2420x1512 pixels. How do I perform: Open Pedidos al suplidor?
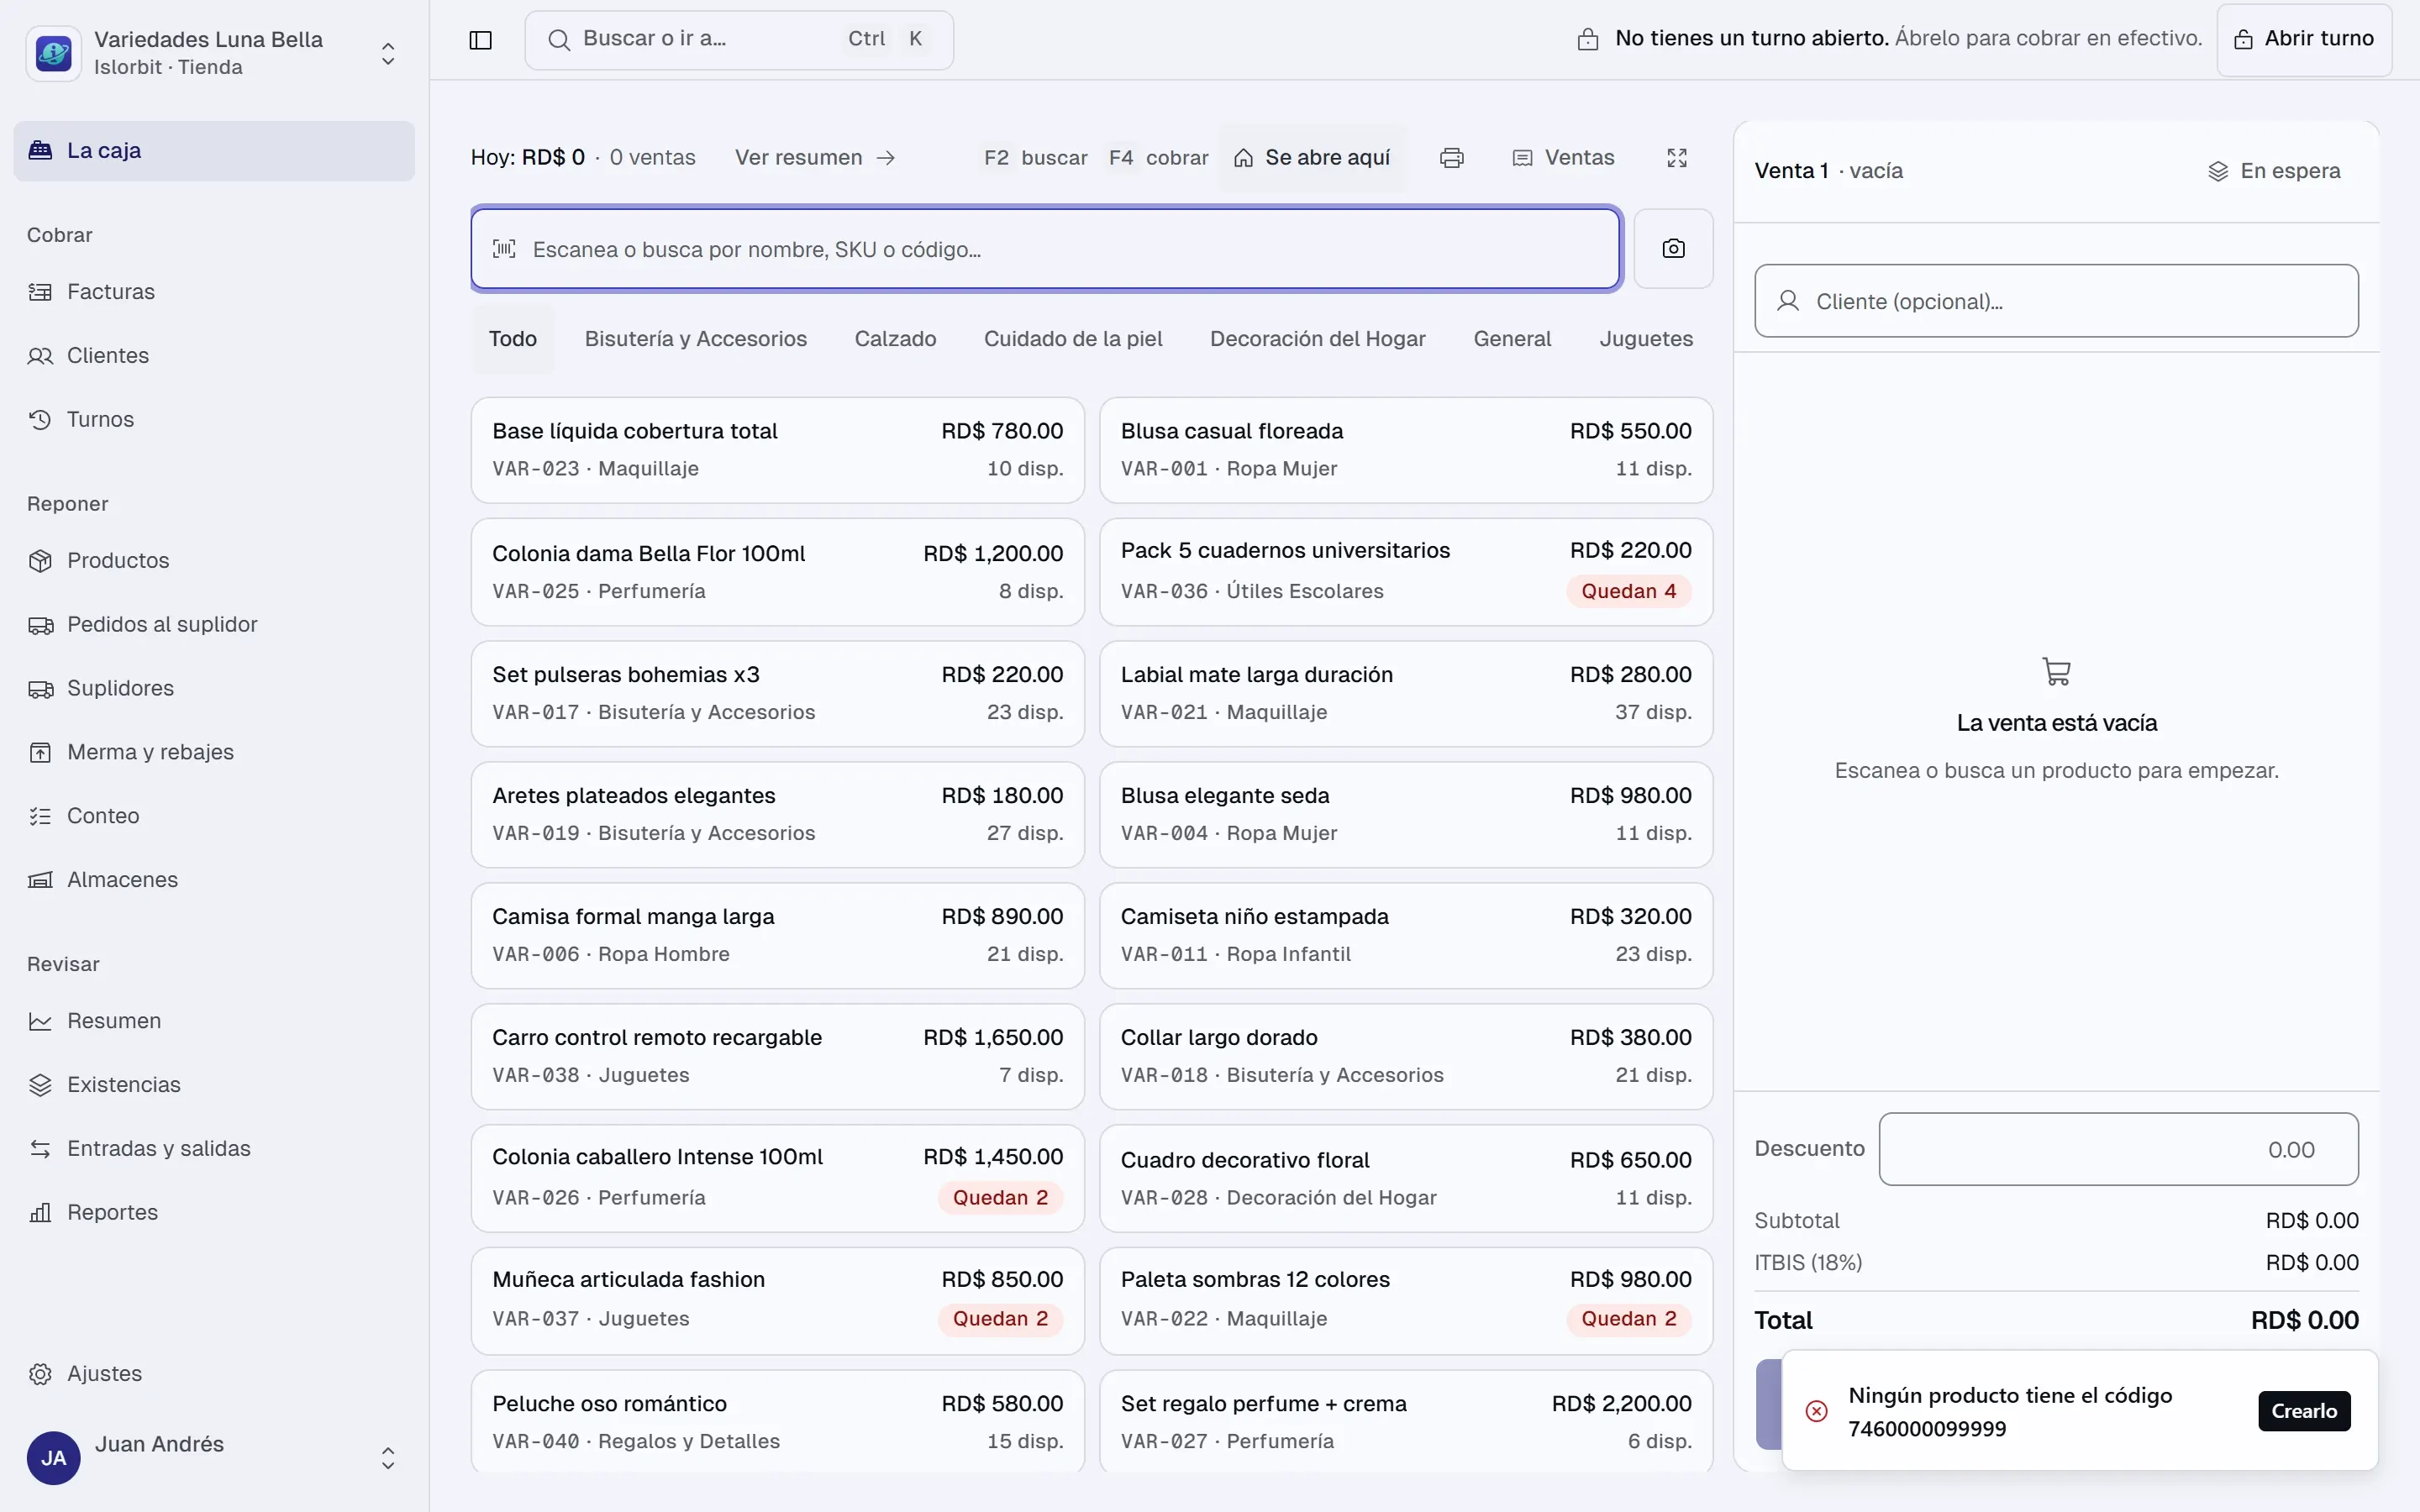[x=214, y=625]
